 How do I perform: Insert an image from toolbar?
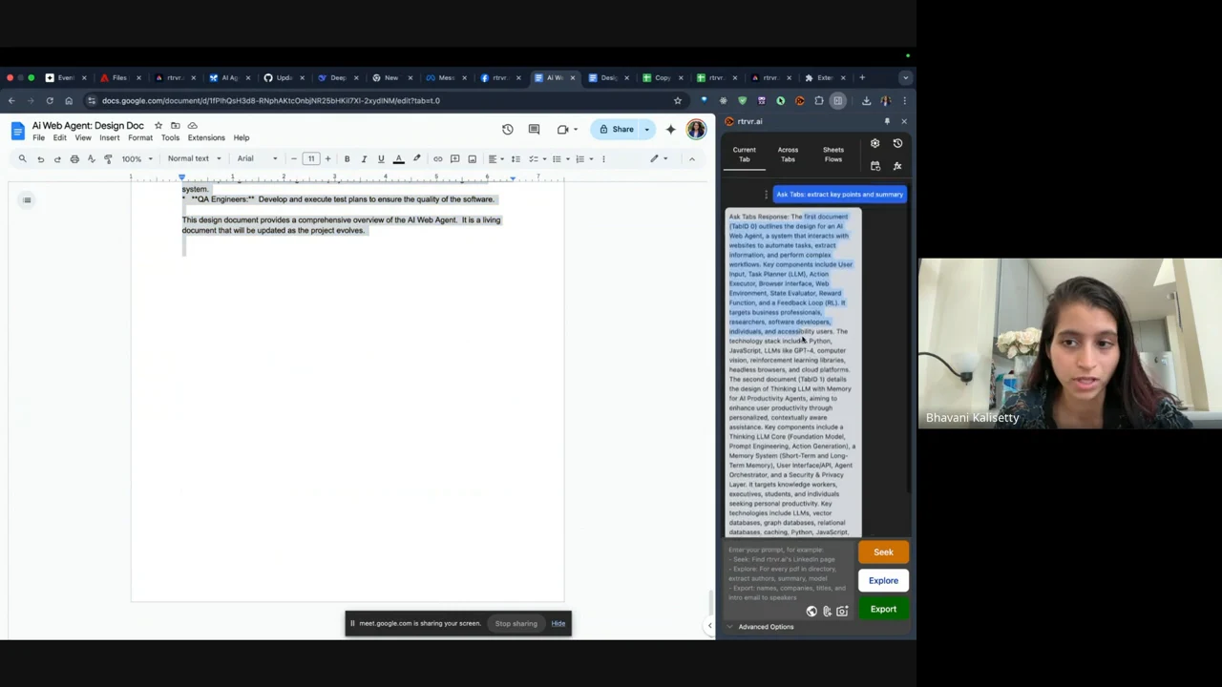point(472,159)
